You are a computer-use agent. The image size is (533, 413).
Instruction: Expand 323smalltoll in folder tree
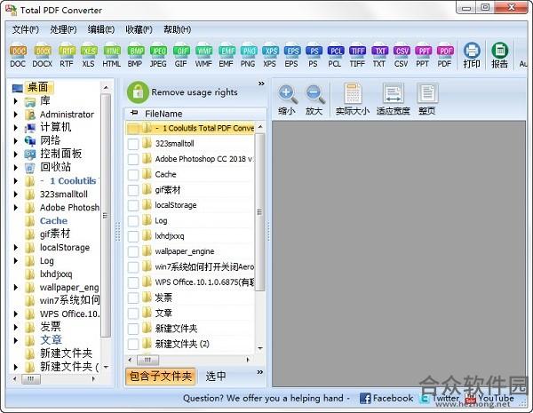pyautogui.click(x=16, y=195)
